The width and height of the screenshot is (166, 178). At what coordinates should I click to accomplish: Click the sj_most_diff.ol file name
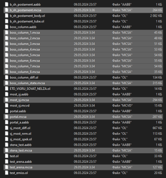pos(20,128)
